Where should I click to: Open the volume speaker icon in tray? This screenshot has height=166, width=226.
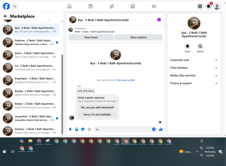(202, 155)
